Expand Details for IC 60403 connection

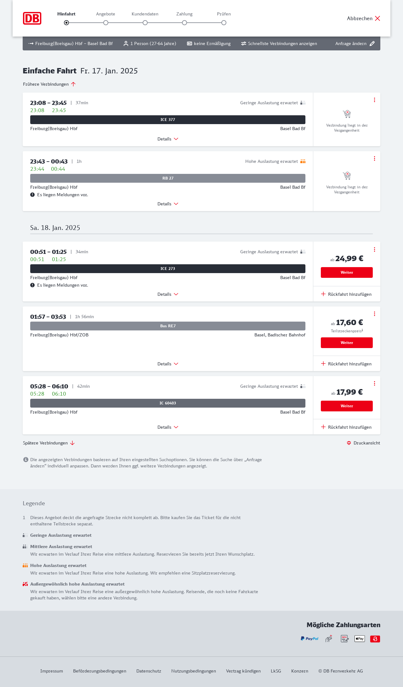point(168,427)
